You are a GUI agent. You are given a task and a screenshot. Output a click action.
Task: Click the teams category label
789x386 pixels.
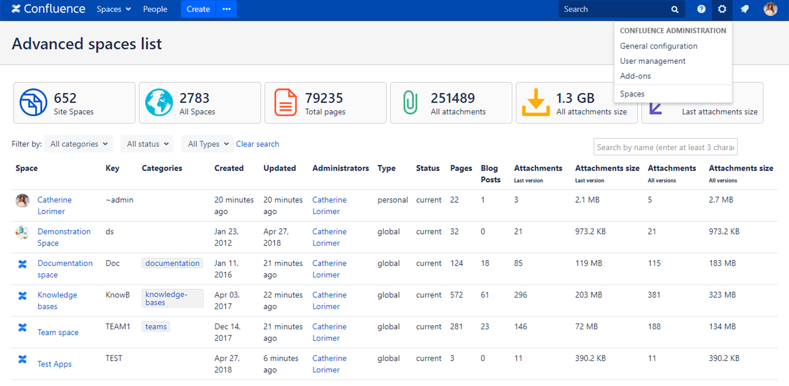tap(156, 327)
